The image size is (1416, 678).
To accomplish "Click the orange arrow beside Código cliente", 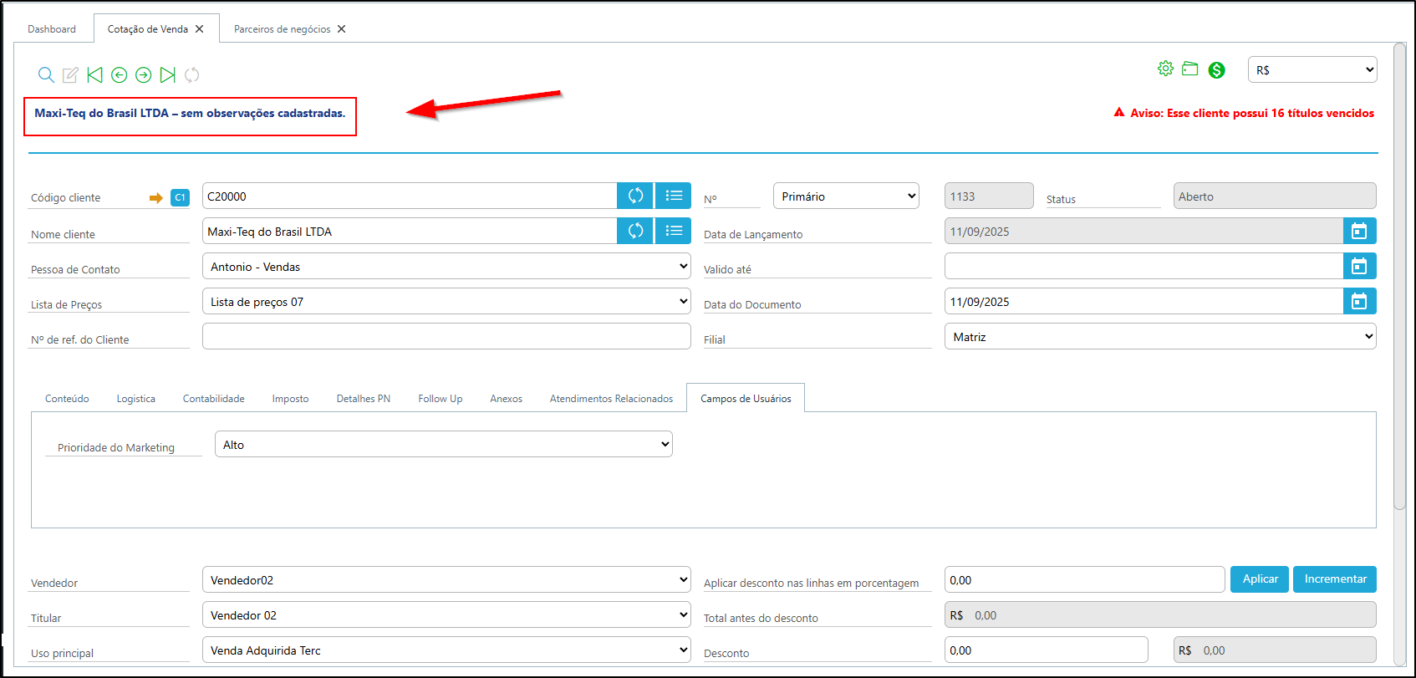I will pyautogui.click(x=155, y=198).
